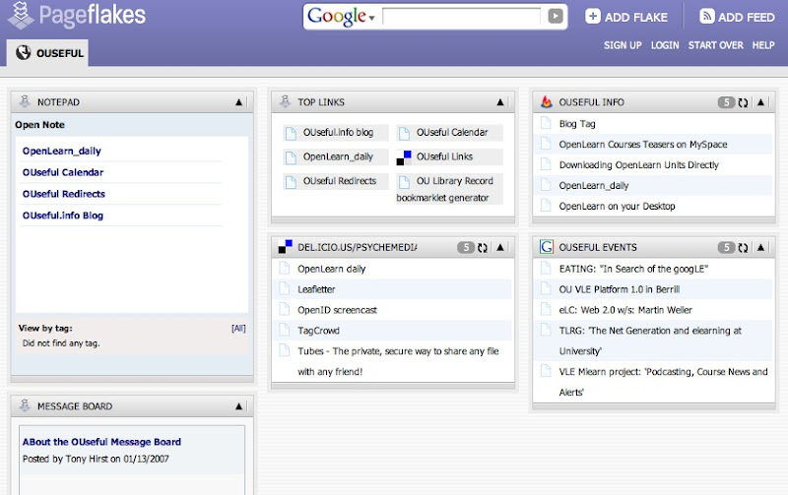The height and width of the screenshot is (495, 788).
Task: Click the search go arrow button
Action: click(x=555, y=16)
